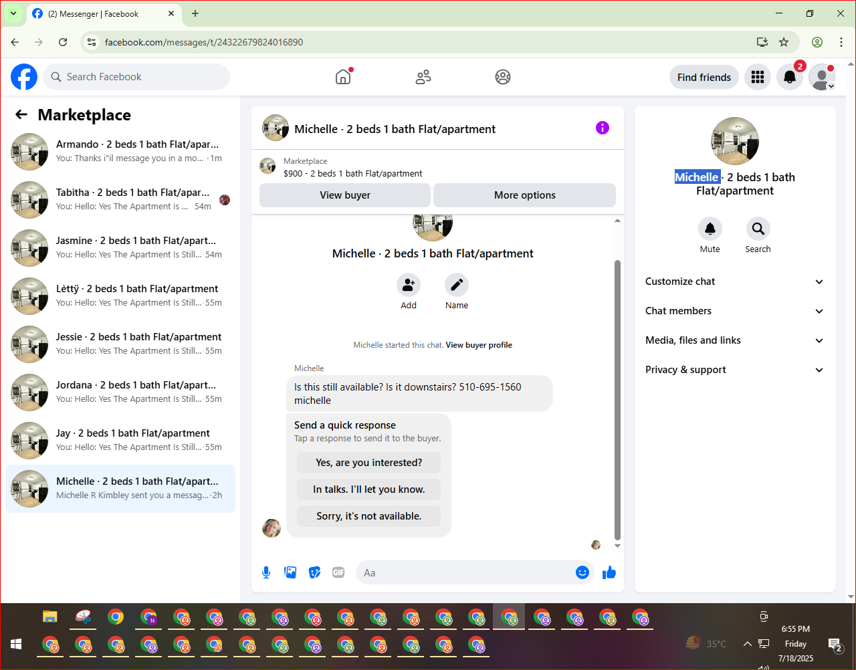The image size is (856, 670).
Task: Reload the page in Chrome
Action: click(x=63, y=42)
